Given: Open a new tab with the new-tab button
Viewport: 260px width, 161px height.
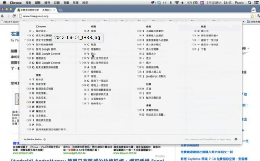Looking at the screenshot, I should point(60,10).
